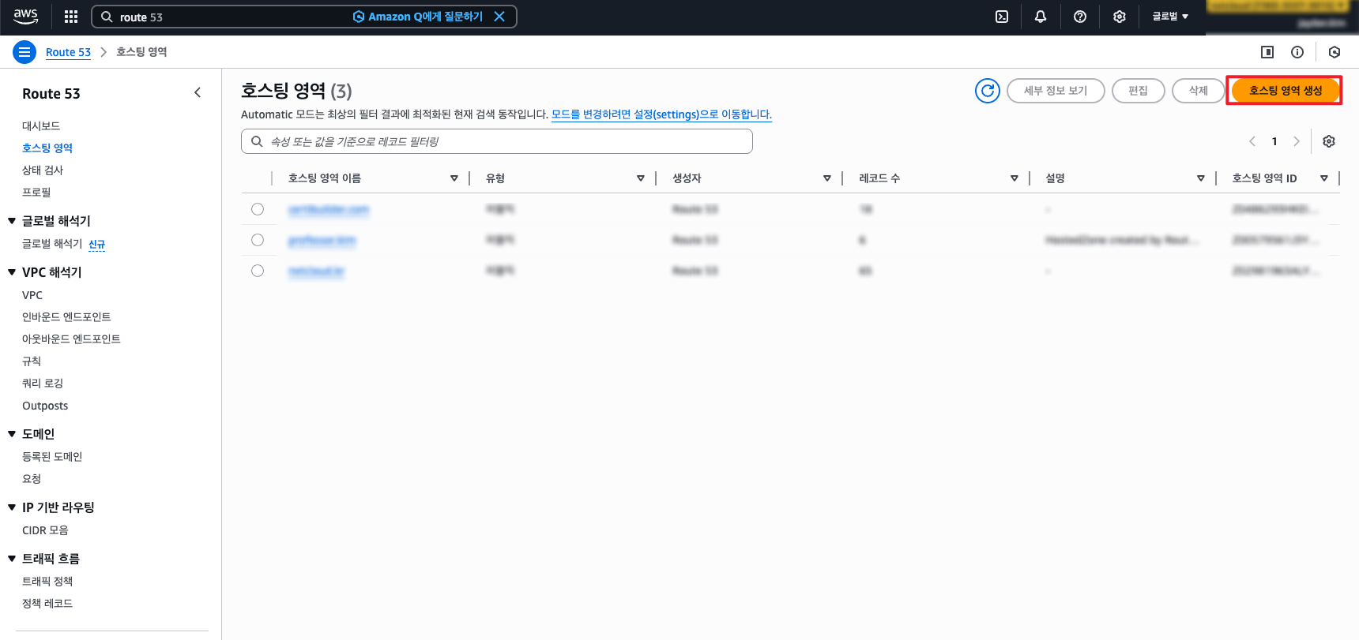
Task: Open 트래픽 정책 in the sidebar
Action: pos(47,581)
